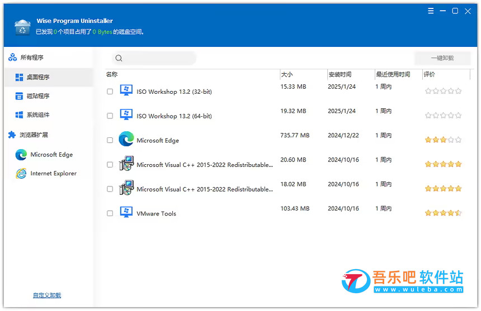
Task: Tick checkbox for 18.02 MB Visual C++ Redistributable
Action: pos(110,189)
